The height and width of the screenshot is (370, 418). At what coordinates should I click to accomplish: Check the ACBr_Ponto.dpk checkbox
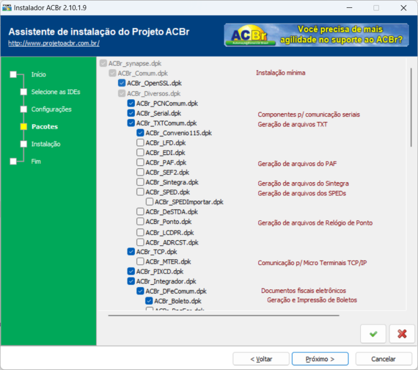pos(140,222)
